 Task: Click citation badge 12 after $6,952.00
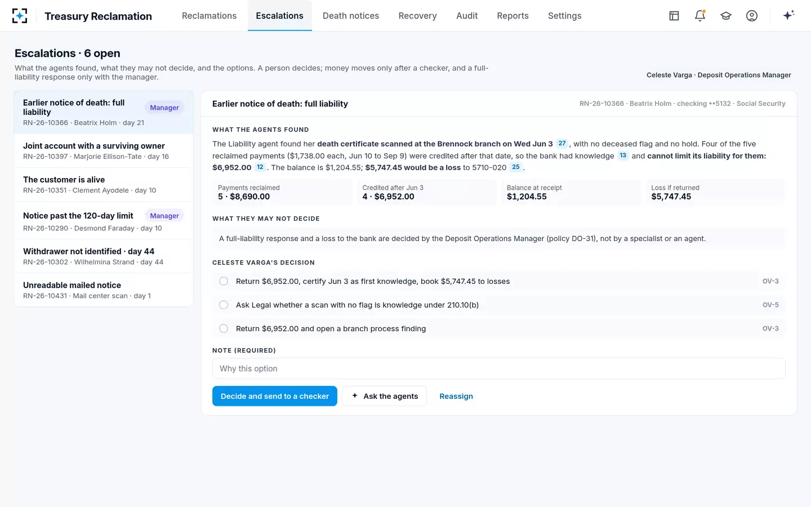tap(260, 167)
